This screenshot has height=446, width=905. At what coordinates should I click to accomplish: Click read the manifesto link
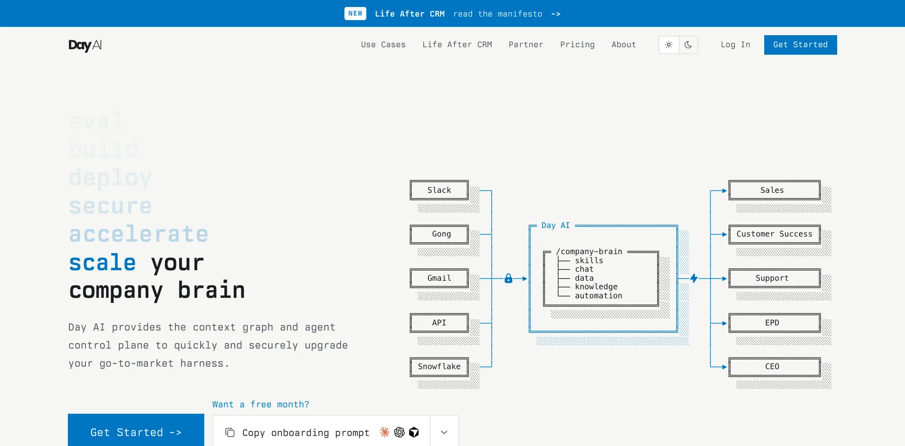(x=498, y=14)
